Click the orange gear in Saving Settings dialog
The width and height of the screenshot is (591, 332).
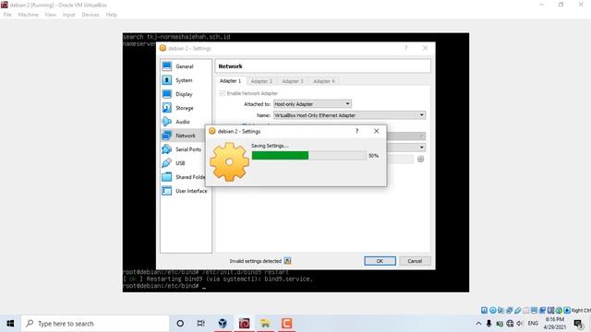coord(229,162)
